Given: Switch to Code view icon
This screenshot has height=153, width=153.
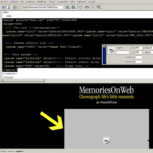Looking at the screenshot, I should pyautogui.click(x=3, y=7).
